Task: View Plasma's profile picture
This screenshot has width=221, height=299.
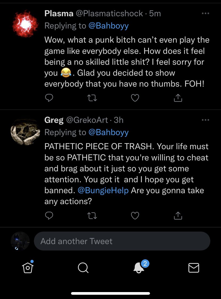Action: pyautogui.click(x=25, y=24)
